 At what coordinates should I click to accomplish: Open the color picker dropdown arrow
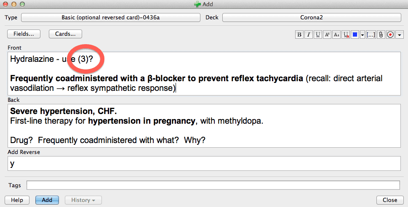click(363, 34)
